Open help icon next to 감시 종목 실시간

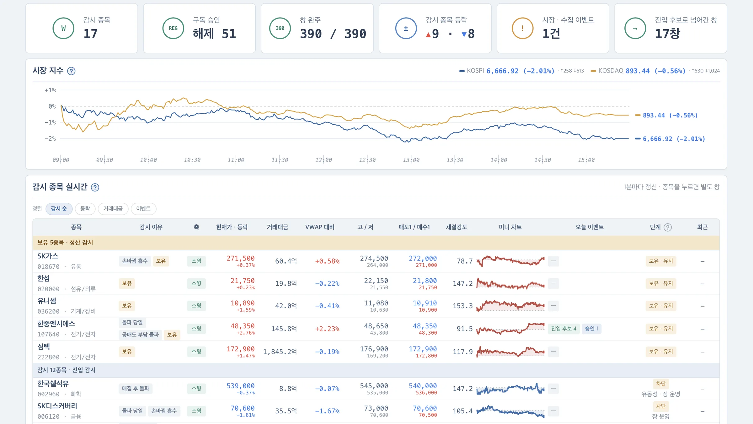click(95, 187)
